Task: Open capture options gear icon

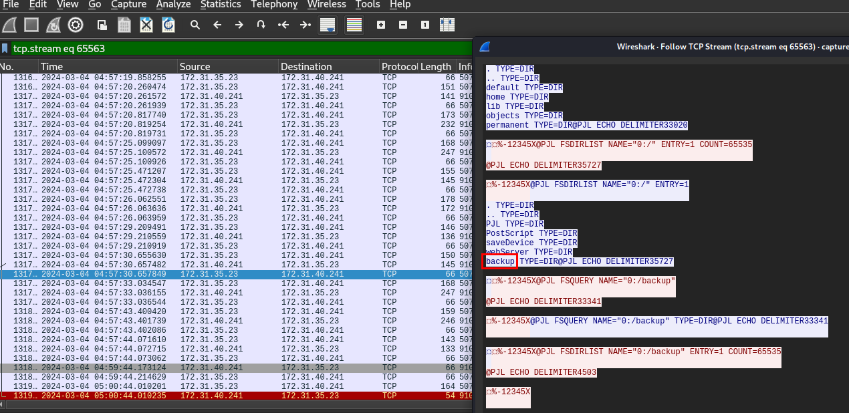Action: pyautogui.click(x=76, y=25)
